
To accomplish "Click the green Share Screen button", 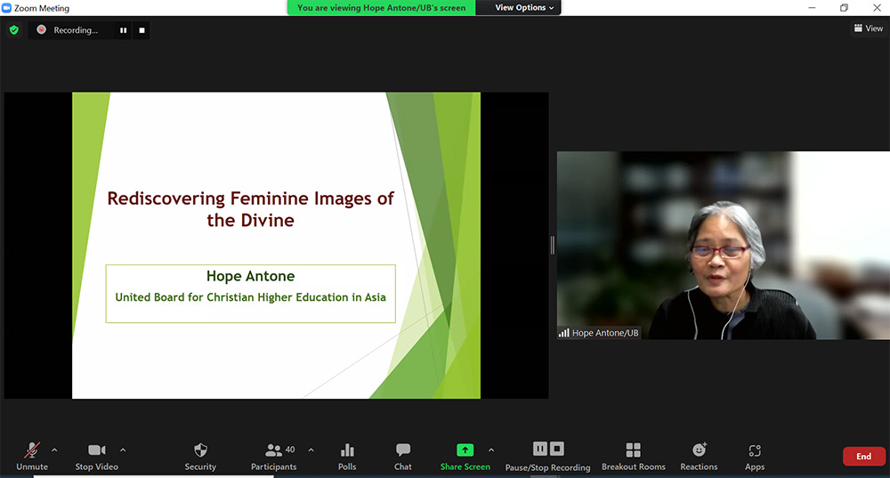I will click(x=465, y=457).
